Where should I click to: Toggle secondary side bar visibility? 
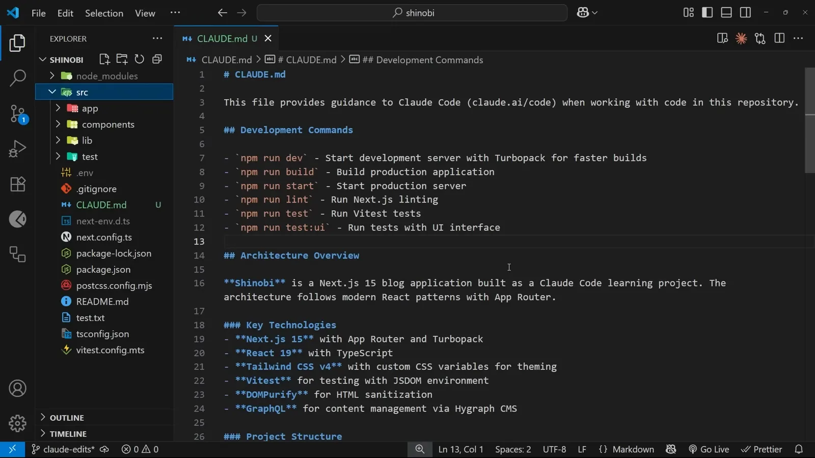coord(745,13)
